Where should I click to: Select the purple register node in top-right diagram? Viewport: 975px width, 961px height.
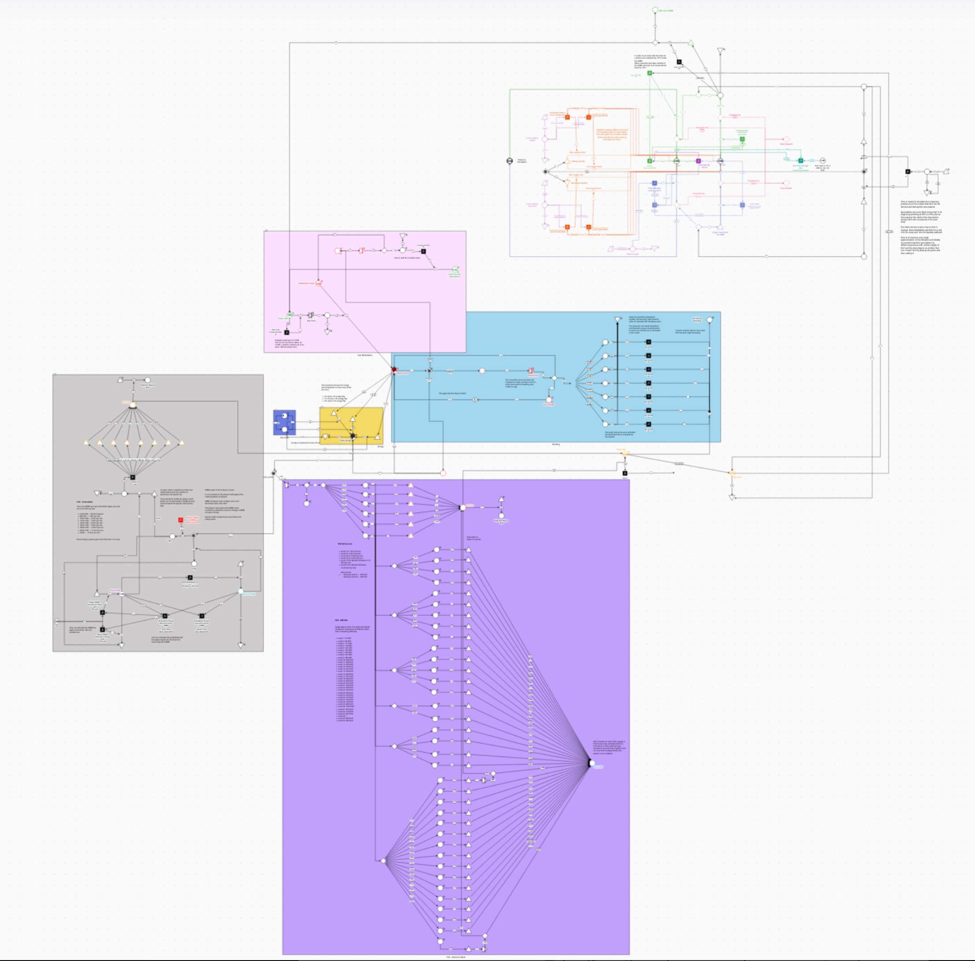click(698, 161)
